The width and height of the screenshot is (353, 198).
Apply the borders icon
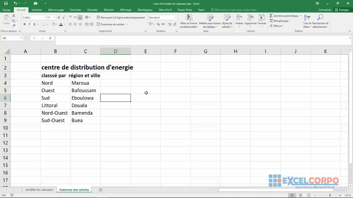pyautogui.click(x=44, y=24)
